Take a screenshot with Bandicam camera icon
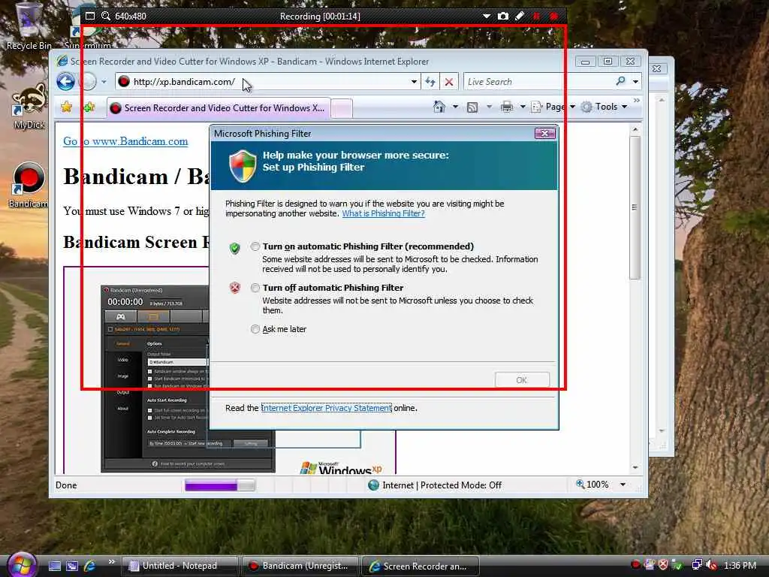The width and height of the screenshot is (769, 577). 502,17
